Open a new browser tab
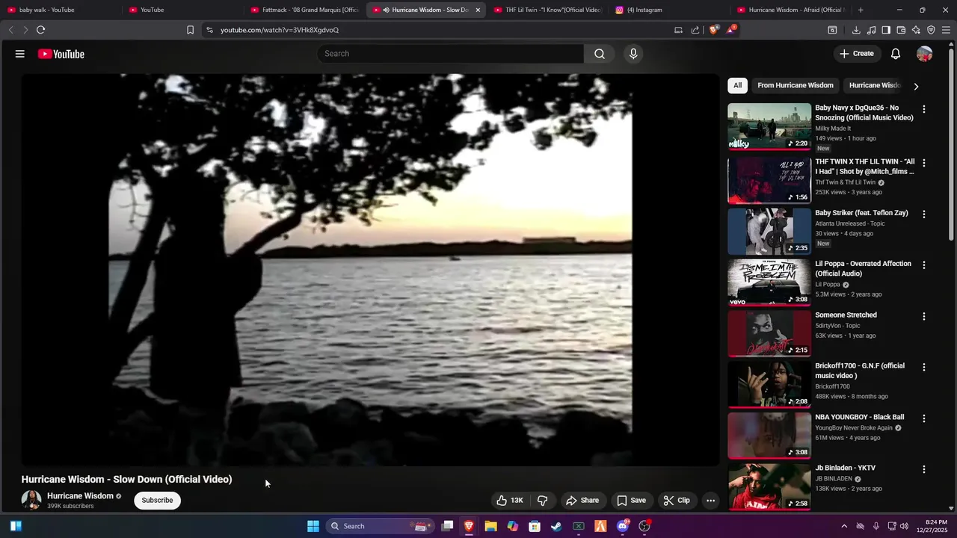 (861, 10)
